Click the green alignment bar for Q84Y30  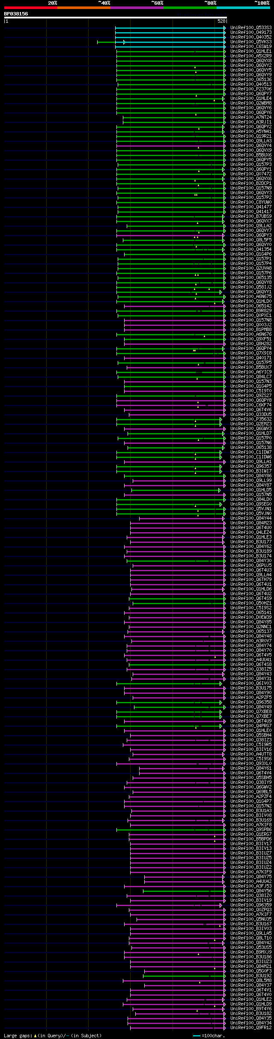coord(176,561)
